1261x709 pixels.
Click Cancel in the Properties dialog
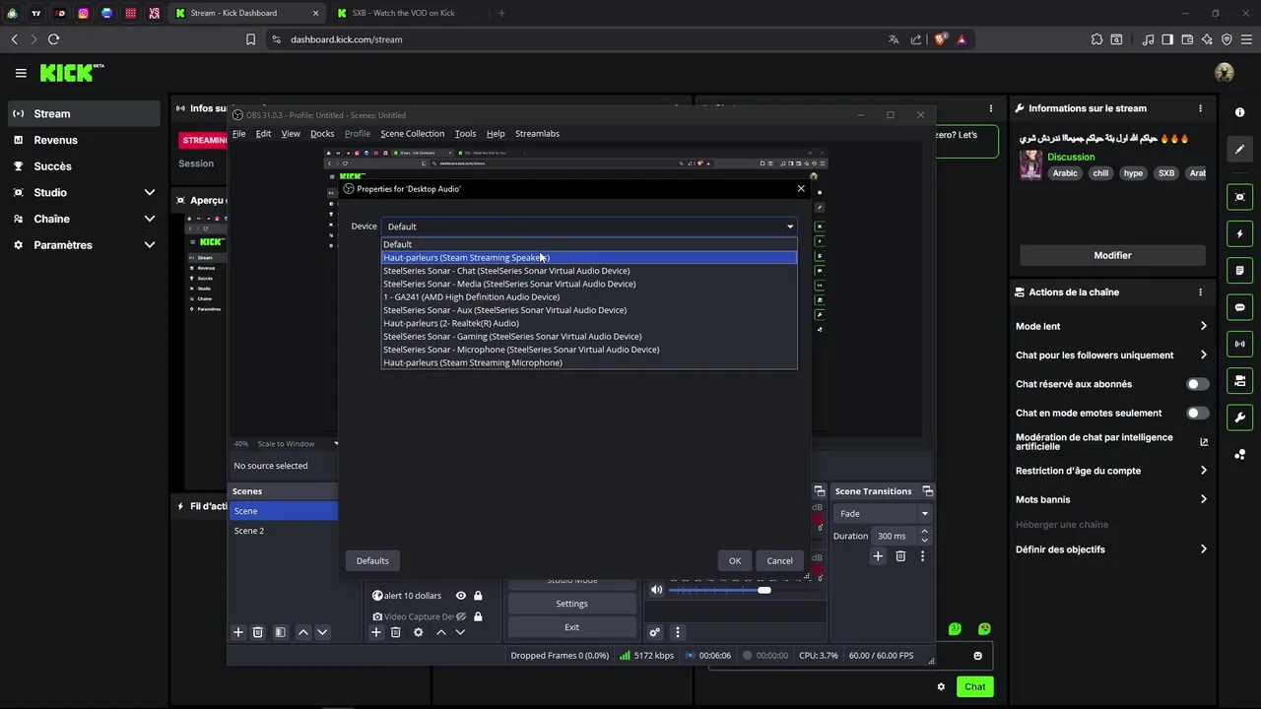pyautogui.click(x=779, y=561)
